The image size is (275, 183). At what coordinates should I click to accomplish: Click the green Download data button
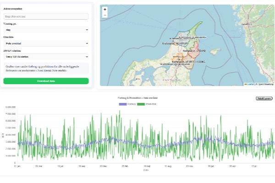tap(46, 81)
